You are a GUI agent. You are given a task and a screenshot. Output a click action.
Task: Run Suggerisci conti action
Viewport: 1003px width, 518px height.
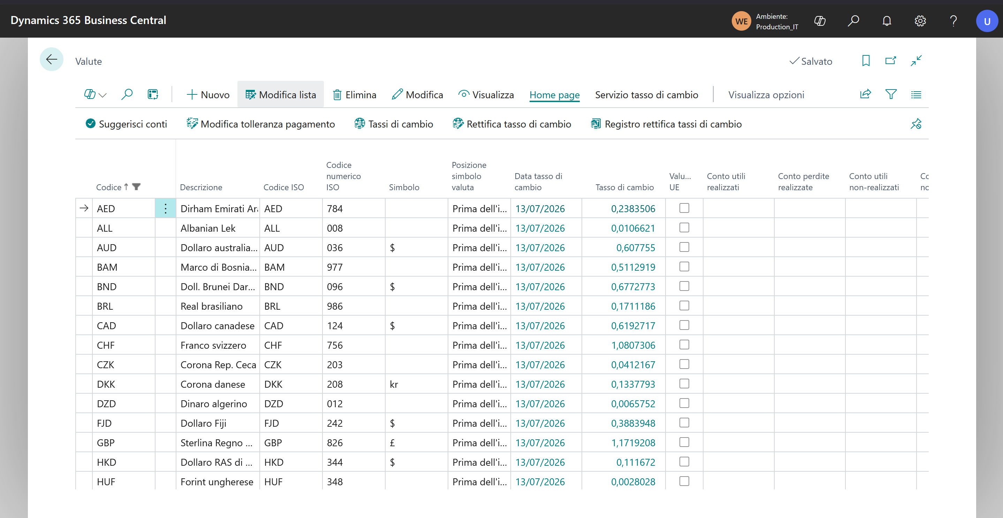[x=126, y=124]
